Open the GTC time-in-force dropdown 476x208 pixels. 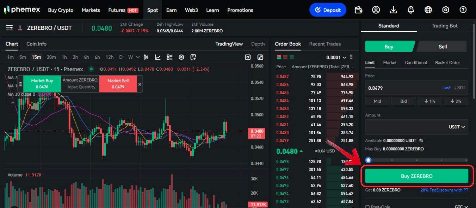(x=462, y=207)
